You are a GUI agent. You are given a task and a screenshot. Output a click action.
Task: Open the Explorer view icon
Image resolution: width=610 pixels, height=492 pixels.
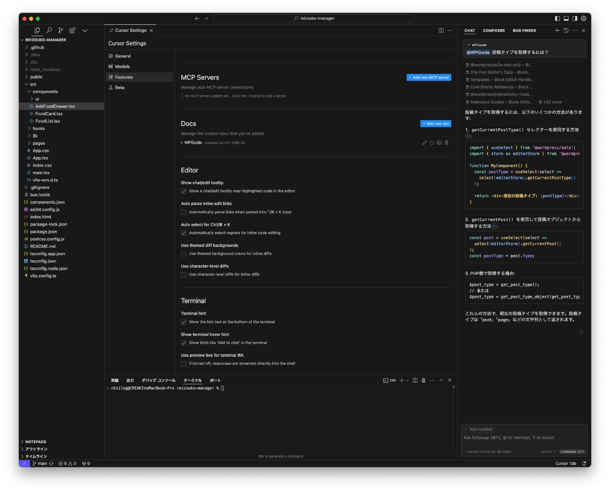click(37, 31)
